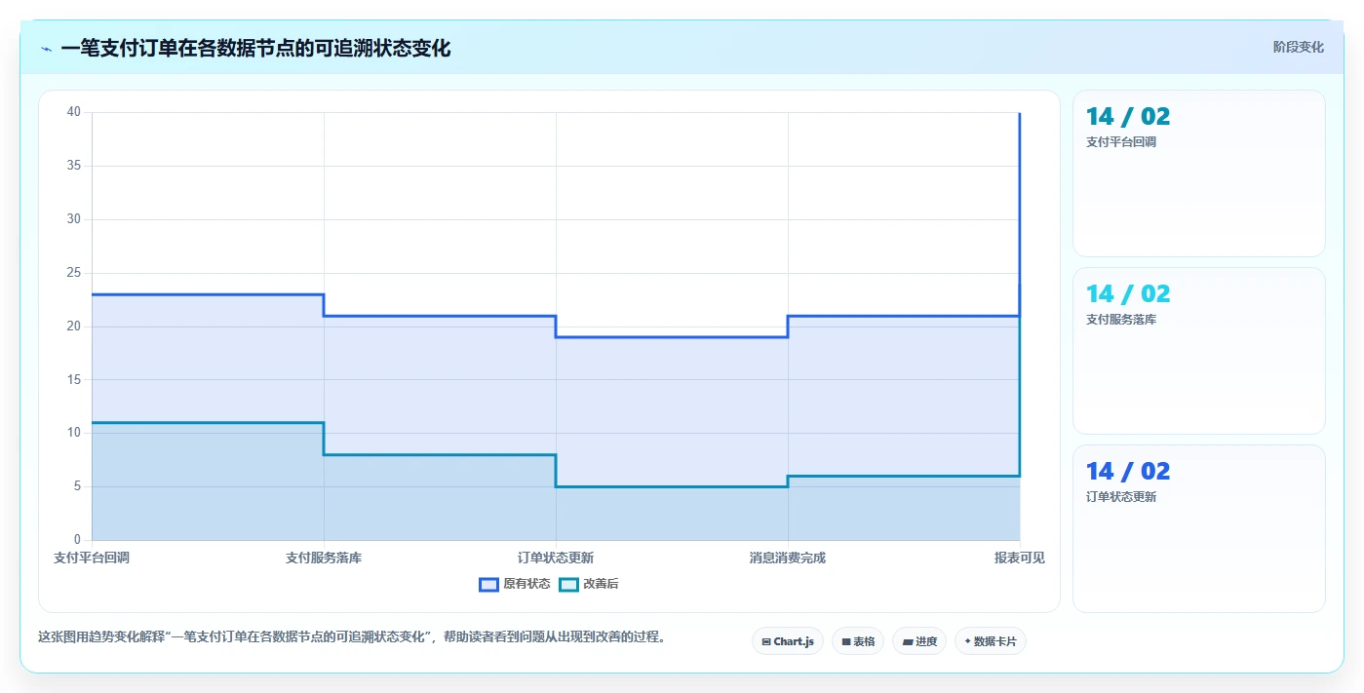Click the 报表可见 x-axis label
Image resolution: width=1364 pixels, height=693 pixels.
1020,558
